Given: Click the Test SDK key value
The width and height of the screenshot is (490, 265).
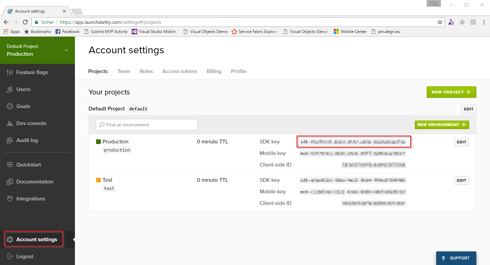Looking at the screenshot, I should point(353,180).
